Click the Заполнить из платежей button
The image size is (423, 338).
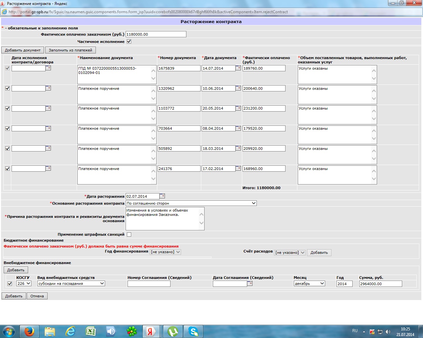pos(70,50)
